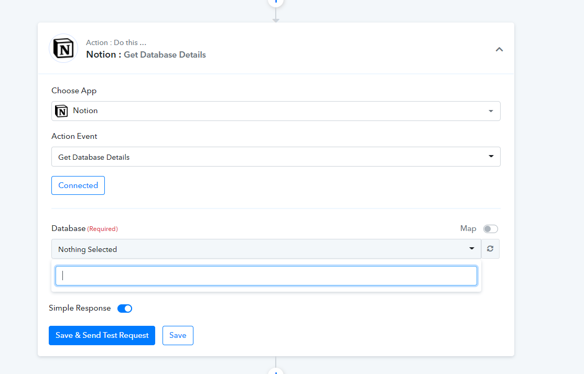This screenshot has height=374, width=584.
Task: Enable the Map toggle for Database
Action: 490,229
